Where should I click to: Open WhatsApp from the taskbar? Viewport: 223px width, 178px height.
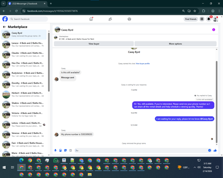click(x=56, y=160)
